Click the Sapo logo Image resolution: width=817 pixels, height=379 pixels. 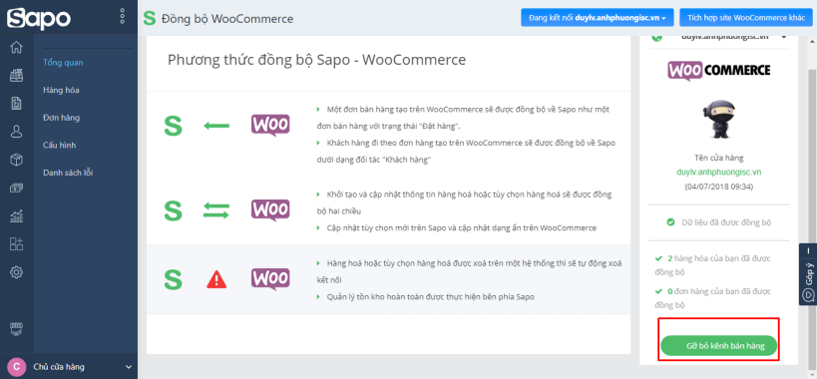(39, 18)
